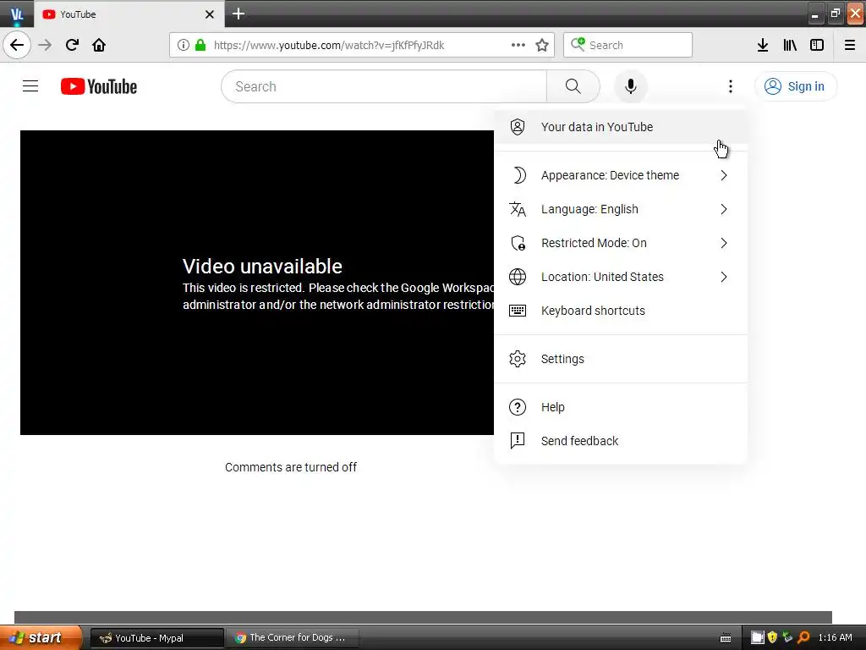
Task: Open the browser library icon
Action: point(790,45)
